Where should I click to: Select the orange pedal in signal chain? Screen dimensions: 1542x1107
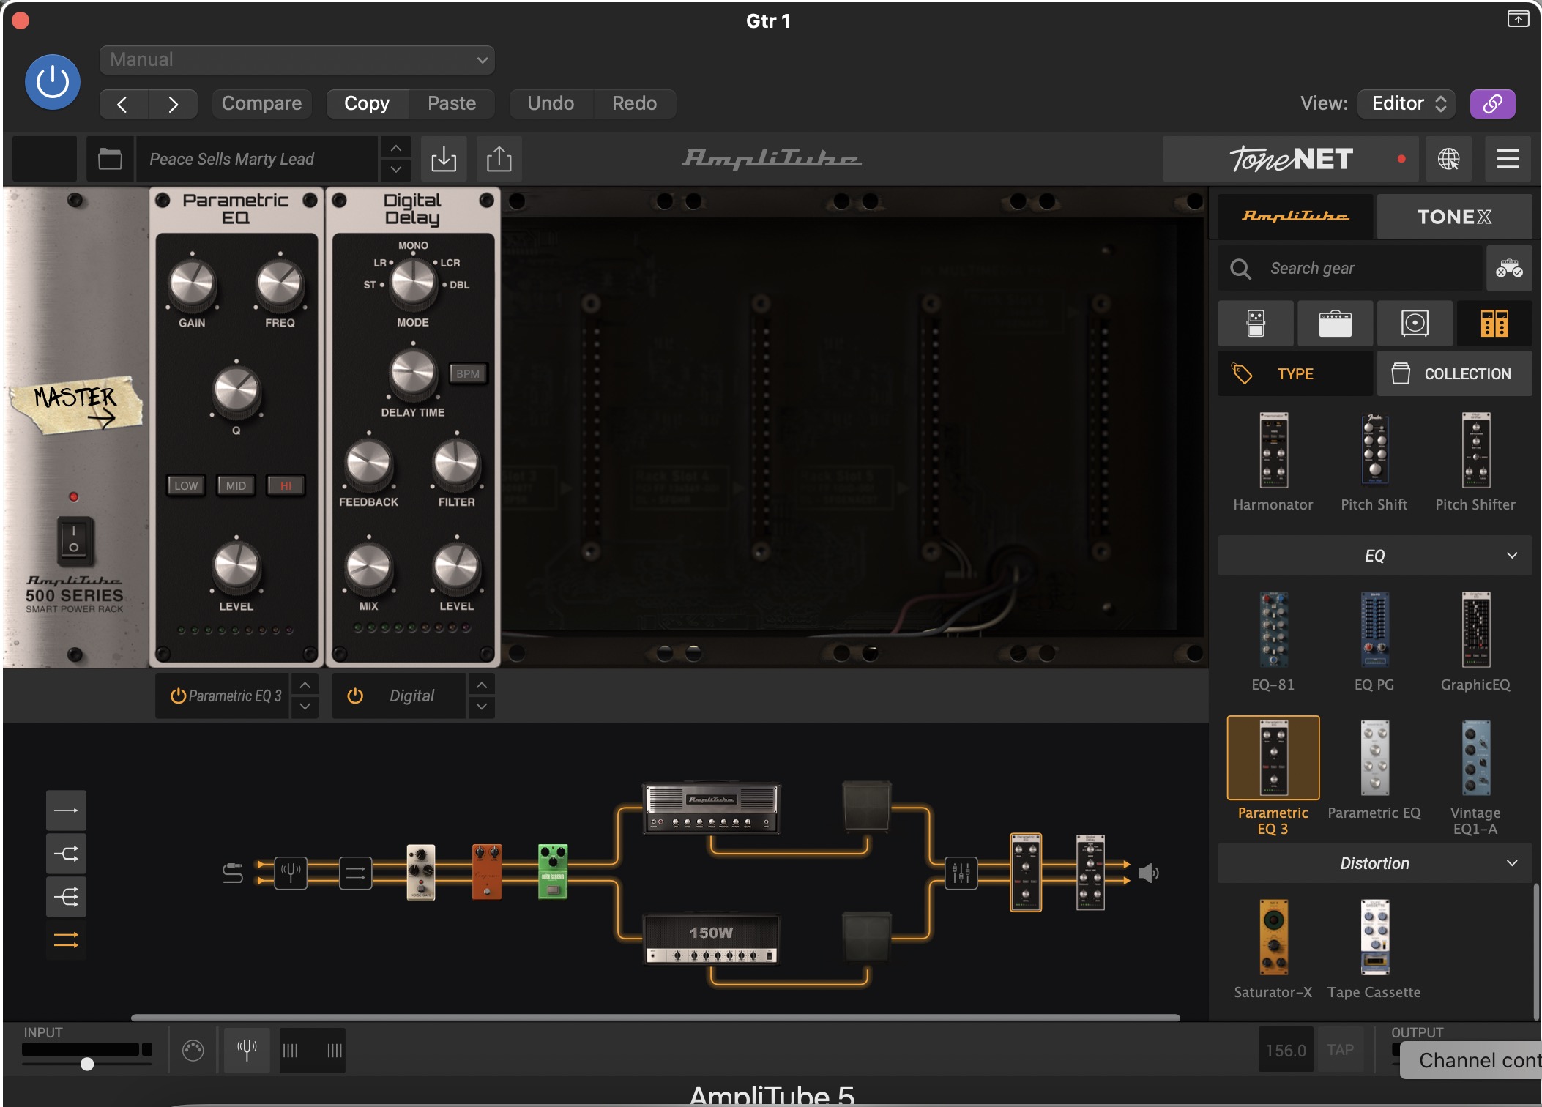coord(487,871)
